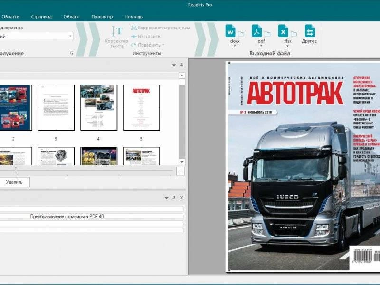380x285 pixels.
Task: Expand the pdf options dropdown arrow
Action: tap(261, 46)
